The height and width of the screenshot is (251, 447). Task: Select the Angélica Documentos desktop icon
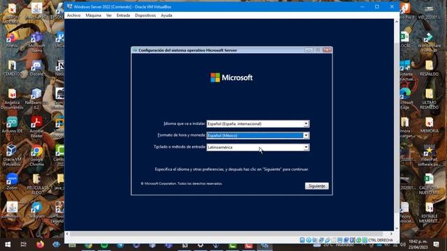pyautogui.click(x=12, y=99)
